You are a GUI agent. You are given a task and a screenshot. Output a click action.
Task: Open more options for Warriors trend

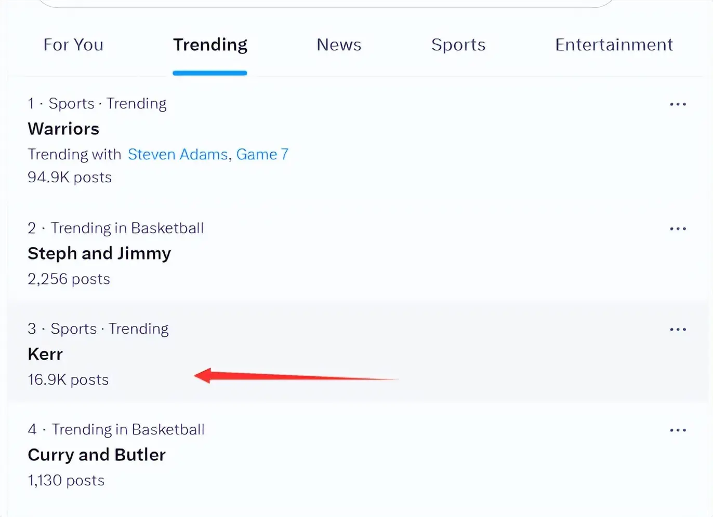(678, 104)
